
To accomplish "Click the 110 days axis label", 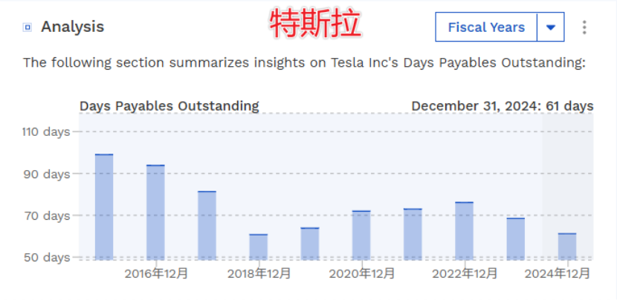I will 46,131.
